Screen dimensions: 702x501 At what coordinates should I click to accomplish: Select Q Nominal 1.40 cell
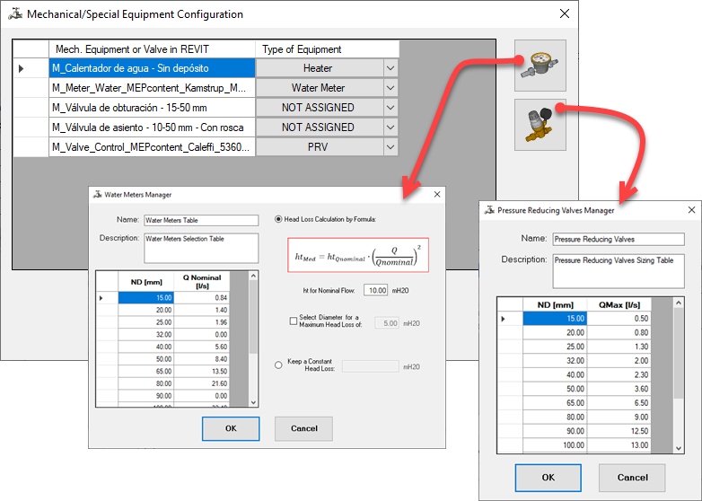[202, 310]
